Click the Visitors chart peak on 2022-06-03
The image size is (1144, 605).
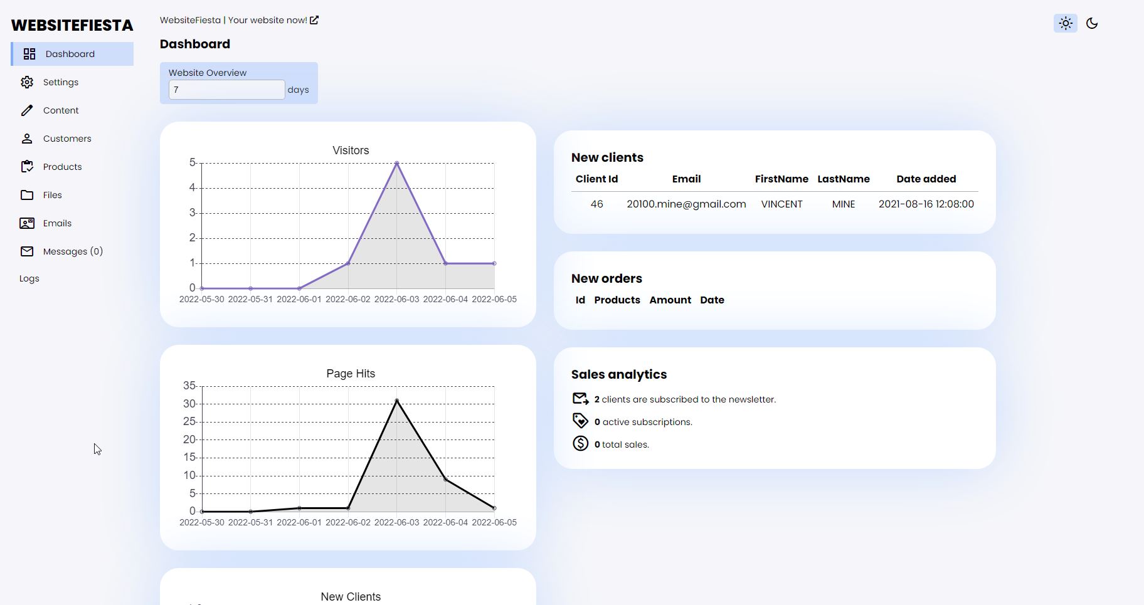pyautogui.click(x=396, y=163)
